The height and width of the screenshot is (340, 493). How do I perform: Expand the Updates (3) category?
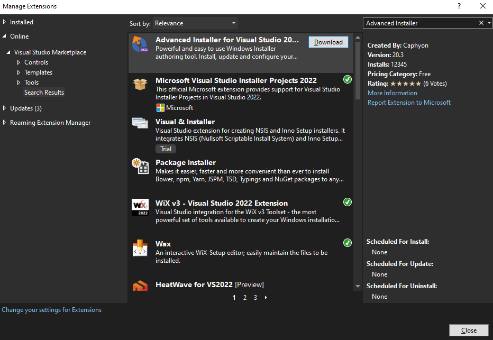[4, 108]
